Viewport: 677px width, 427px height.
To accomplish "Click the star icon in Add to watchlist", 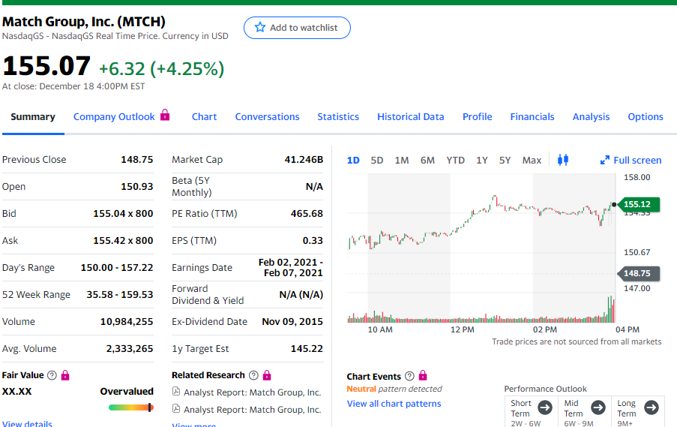I will click(x=260, y=28).
